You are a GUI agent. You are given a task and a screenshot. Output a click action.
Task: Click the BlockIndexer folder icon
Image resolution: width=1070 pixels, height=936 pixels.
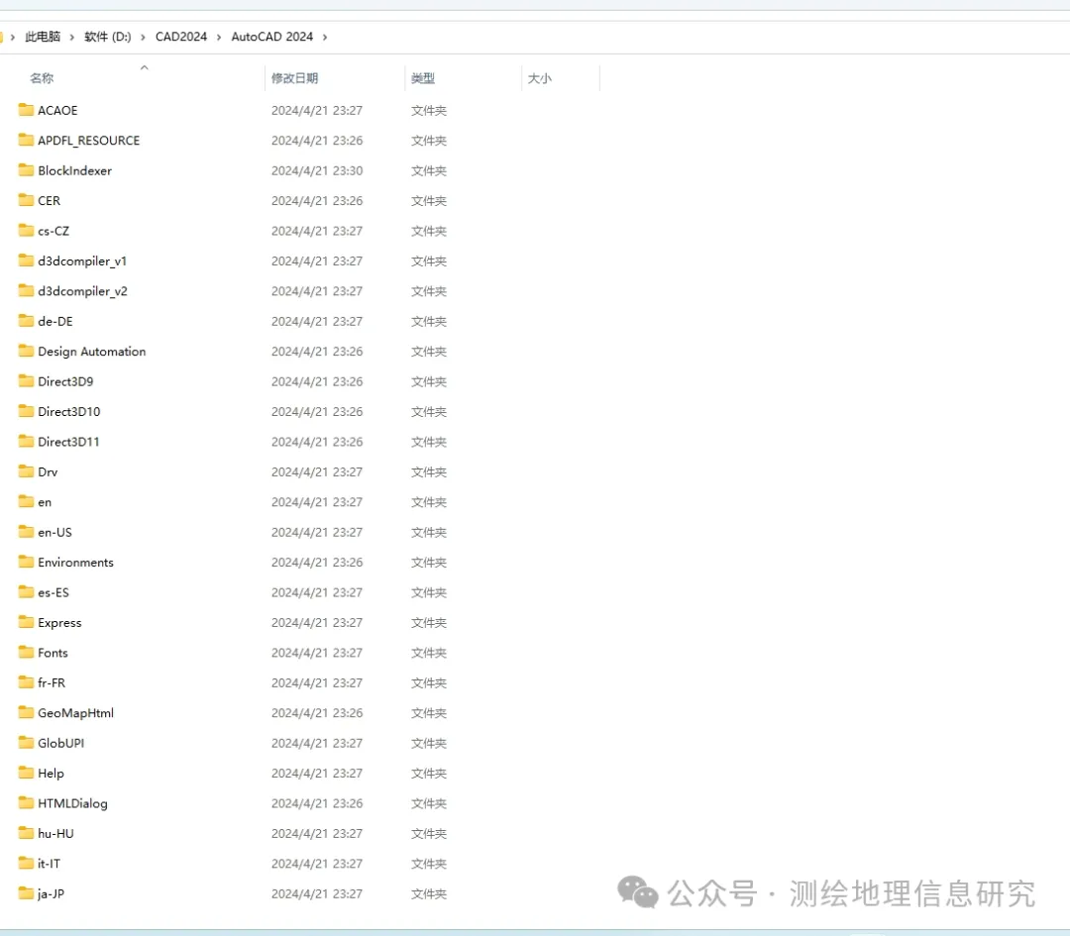26,170
